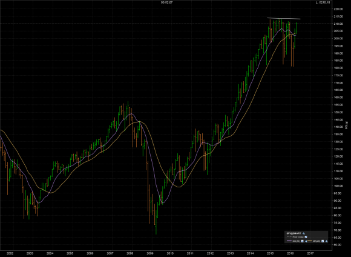Viewport: 351px width, 257px height.
Task: Click the yellow MA(20) legend line swatch
Action: click(x=310, y=241)
